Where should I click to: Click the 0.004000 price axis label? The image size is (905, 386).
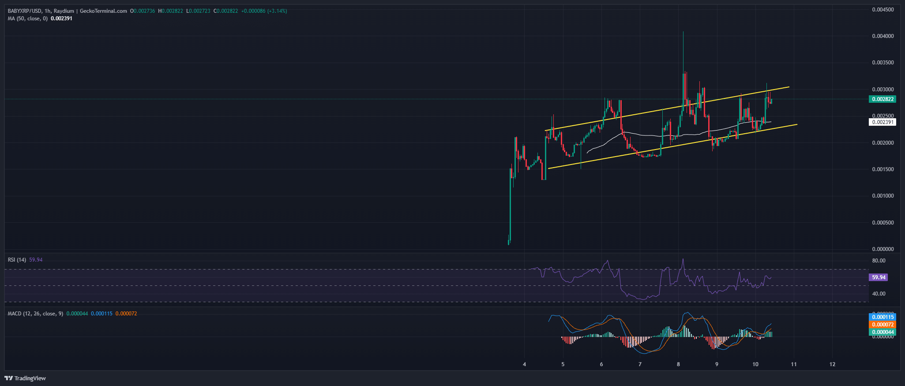[x=883, y=36]
